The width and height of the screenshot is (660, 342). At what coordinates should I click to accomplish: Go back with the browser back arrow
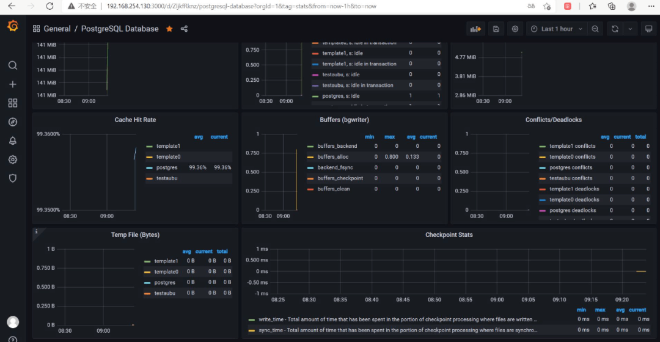point(12,6)
